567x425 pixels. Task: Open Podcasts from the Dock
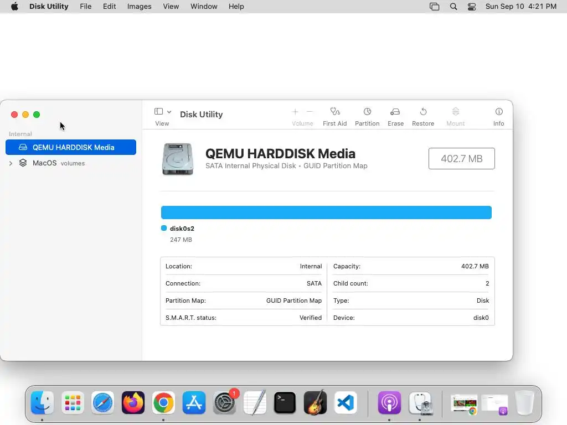[x=389, y=403]
